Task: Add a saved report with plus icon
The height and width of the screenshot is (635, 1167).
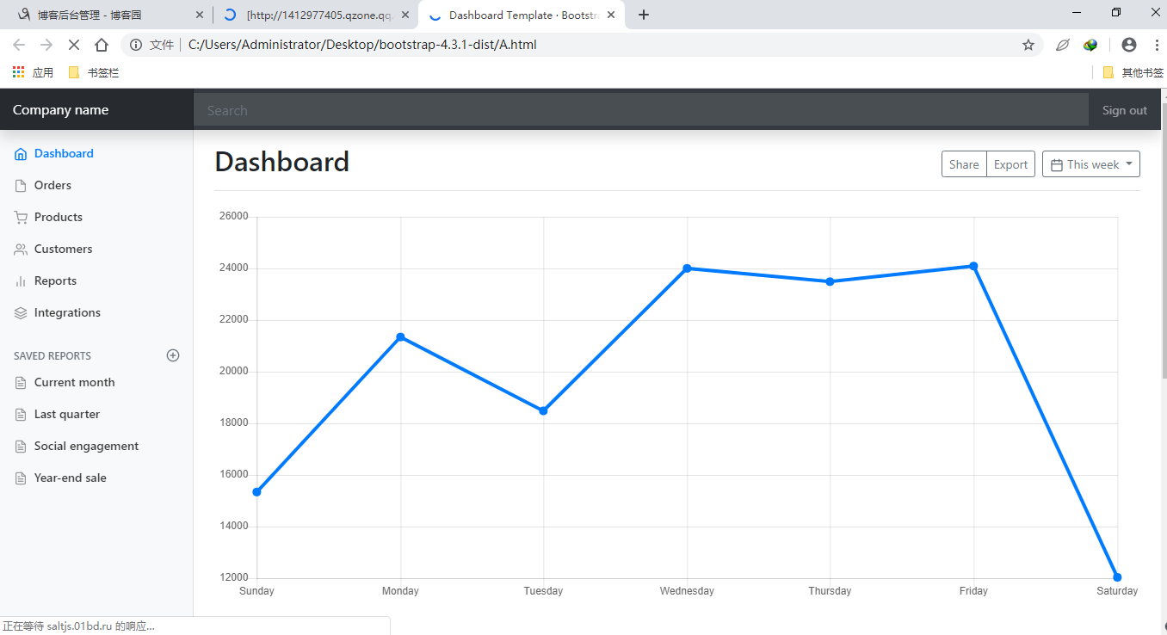Action: pos(173,355)
